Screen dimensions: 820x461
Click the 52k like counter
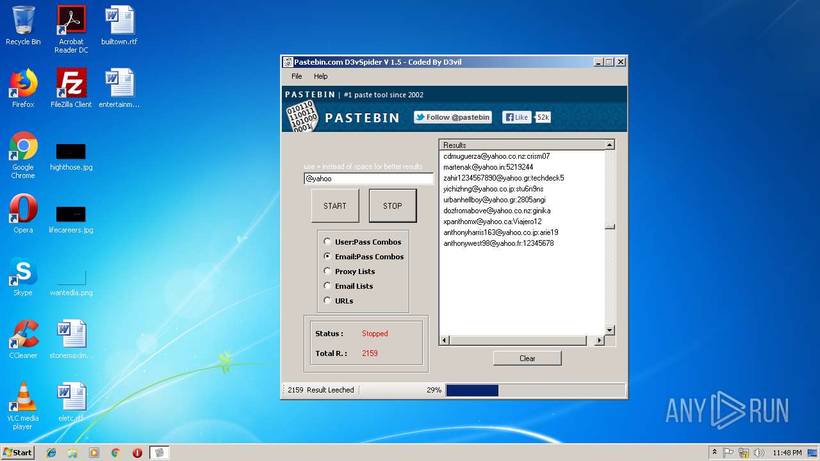(543, 117)
